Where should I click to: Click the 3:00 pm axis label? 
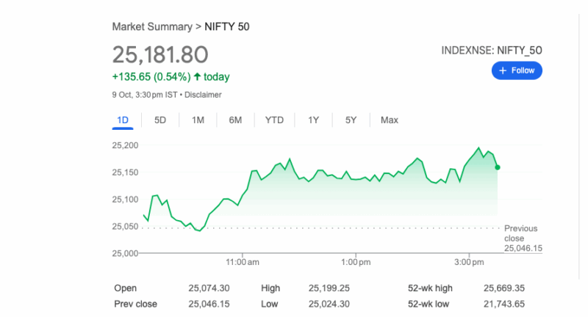pyautogui.click(x=468, y=262)
